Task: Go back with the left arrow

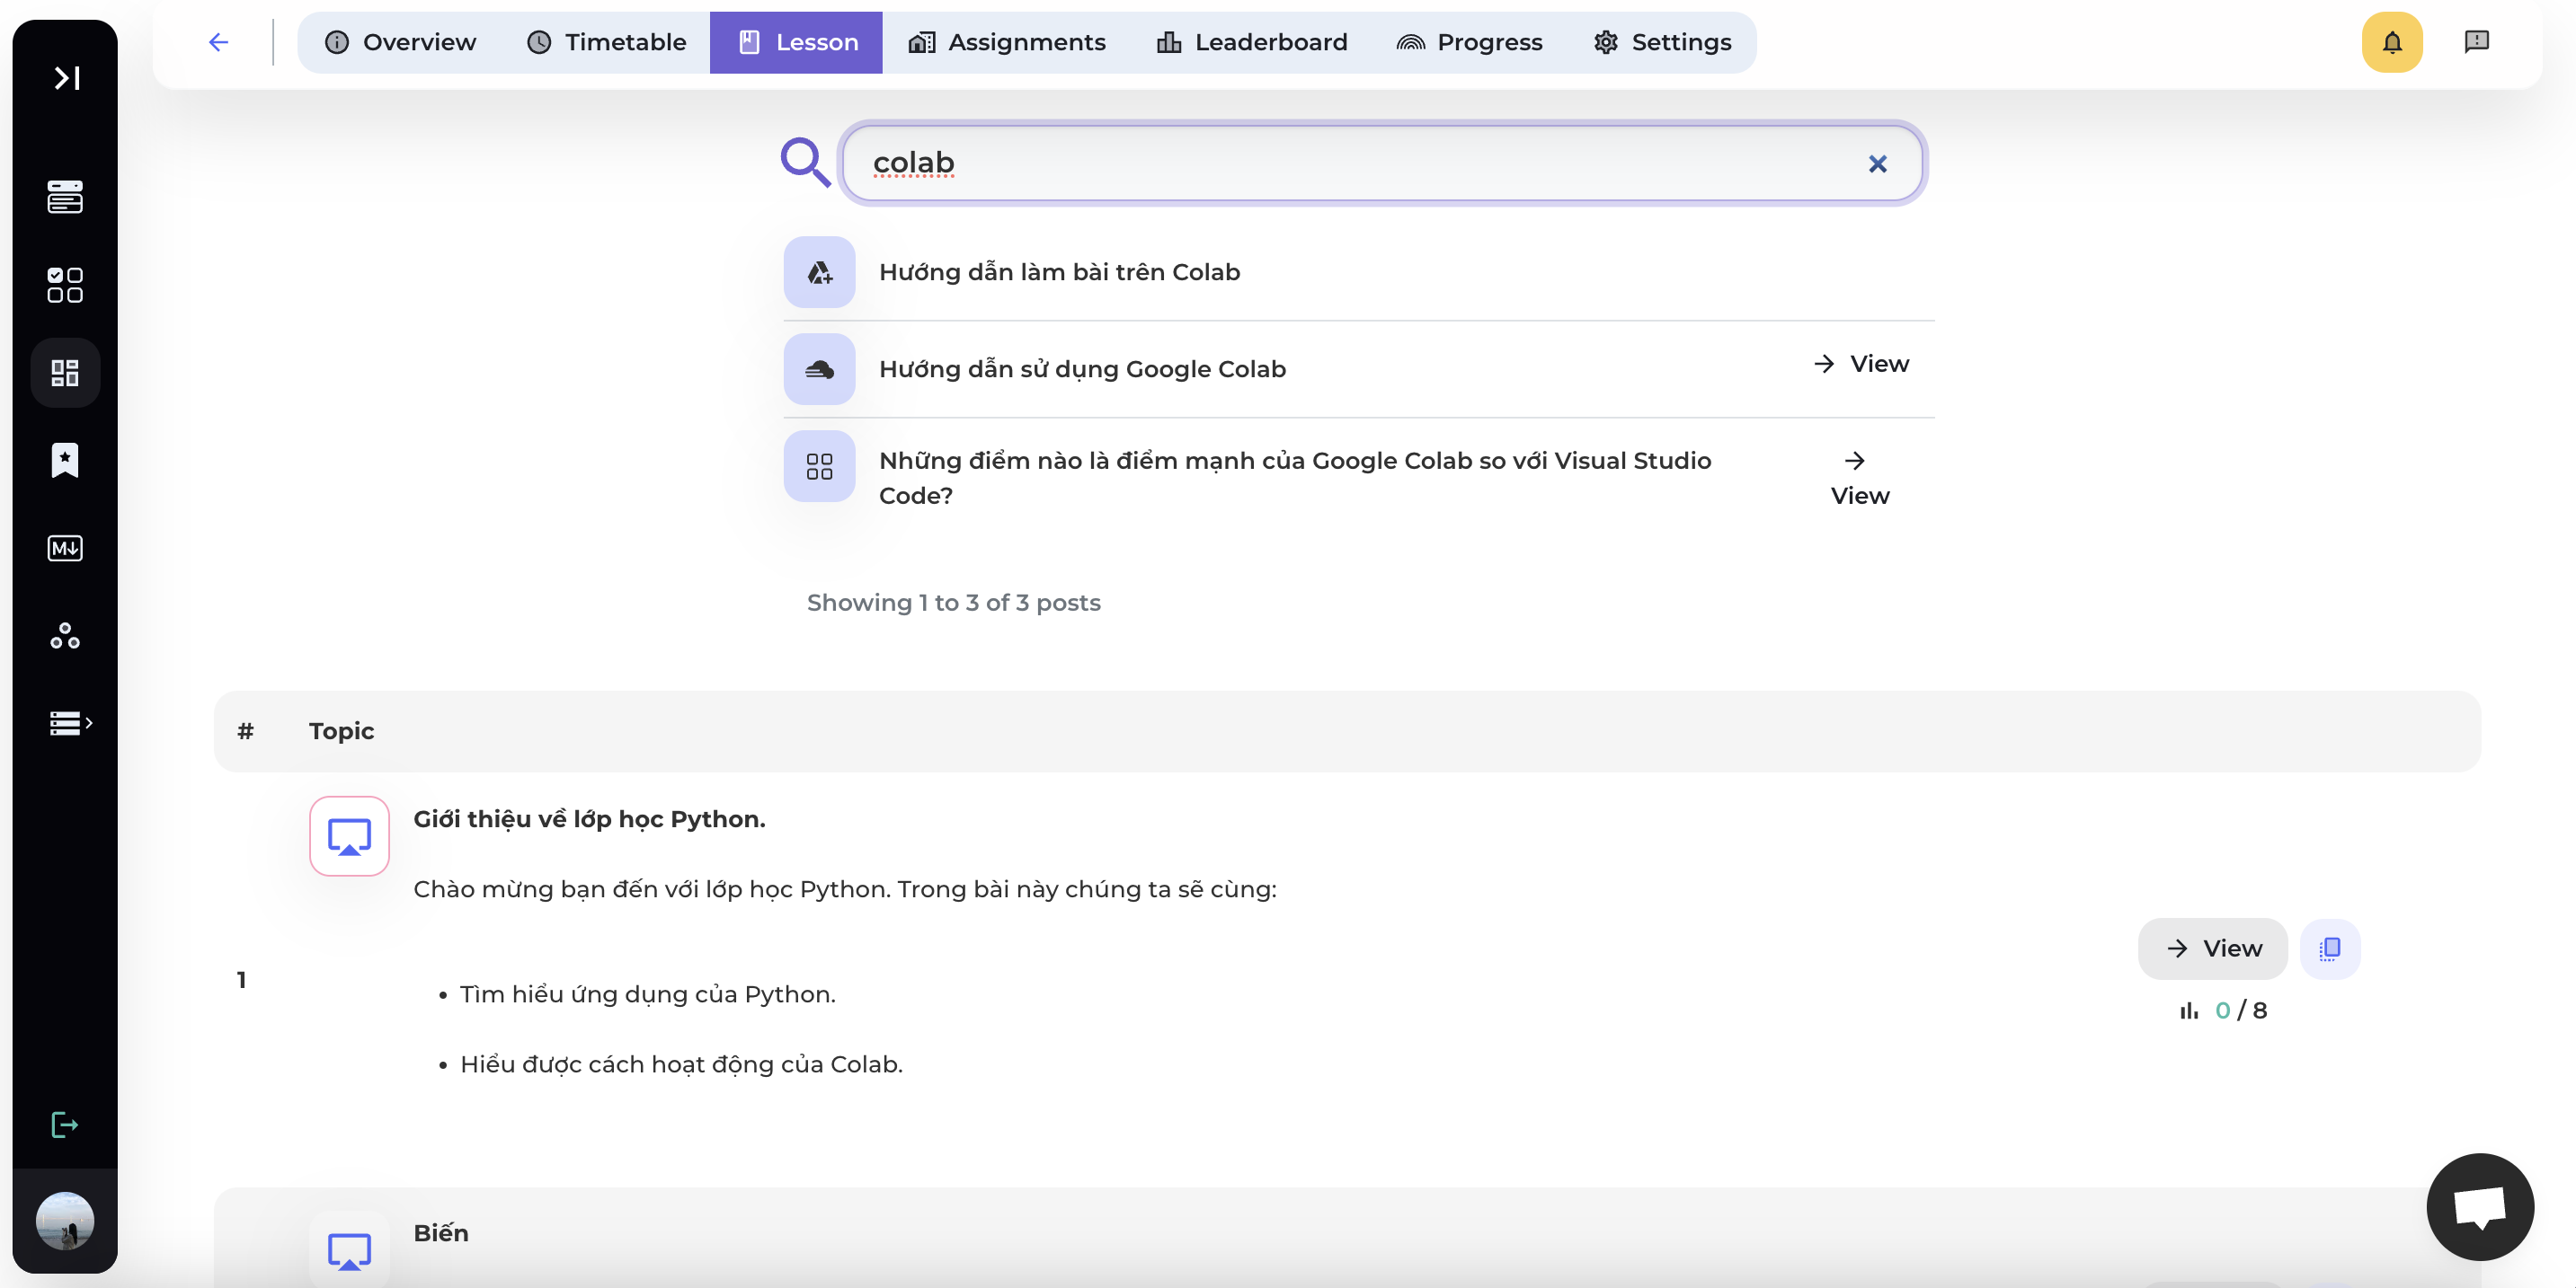Action: [x=219, y=42]
